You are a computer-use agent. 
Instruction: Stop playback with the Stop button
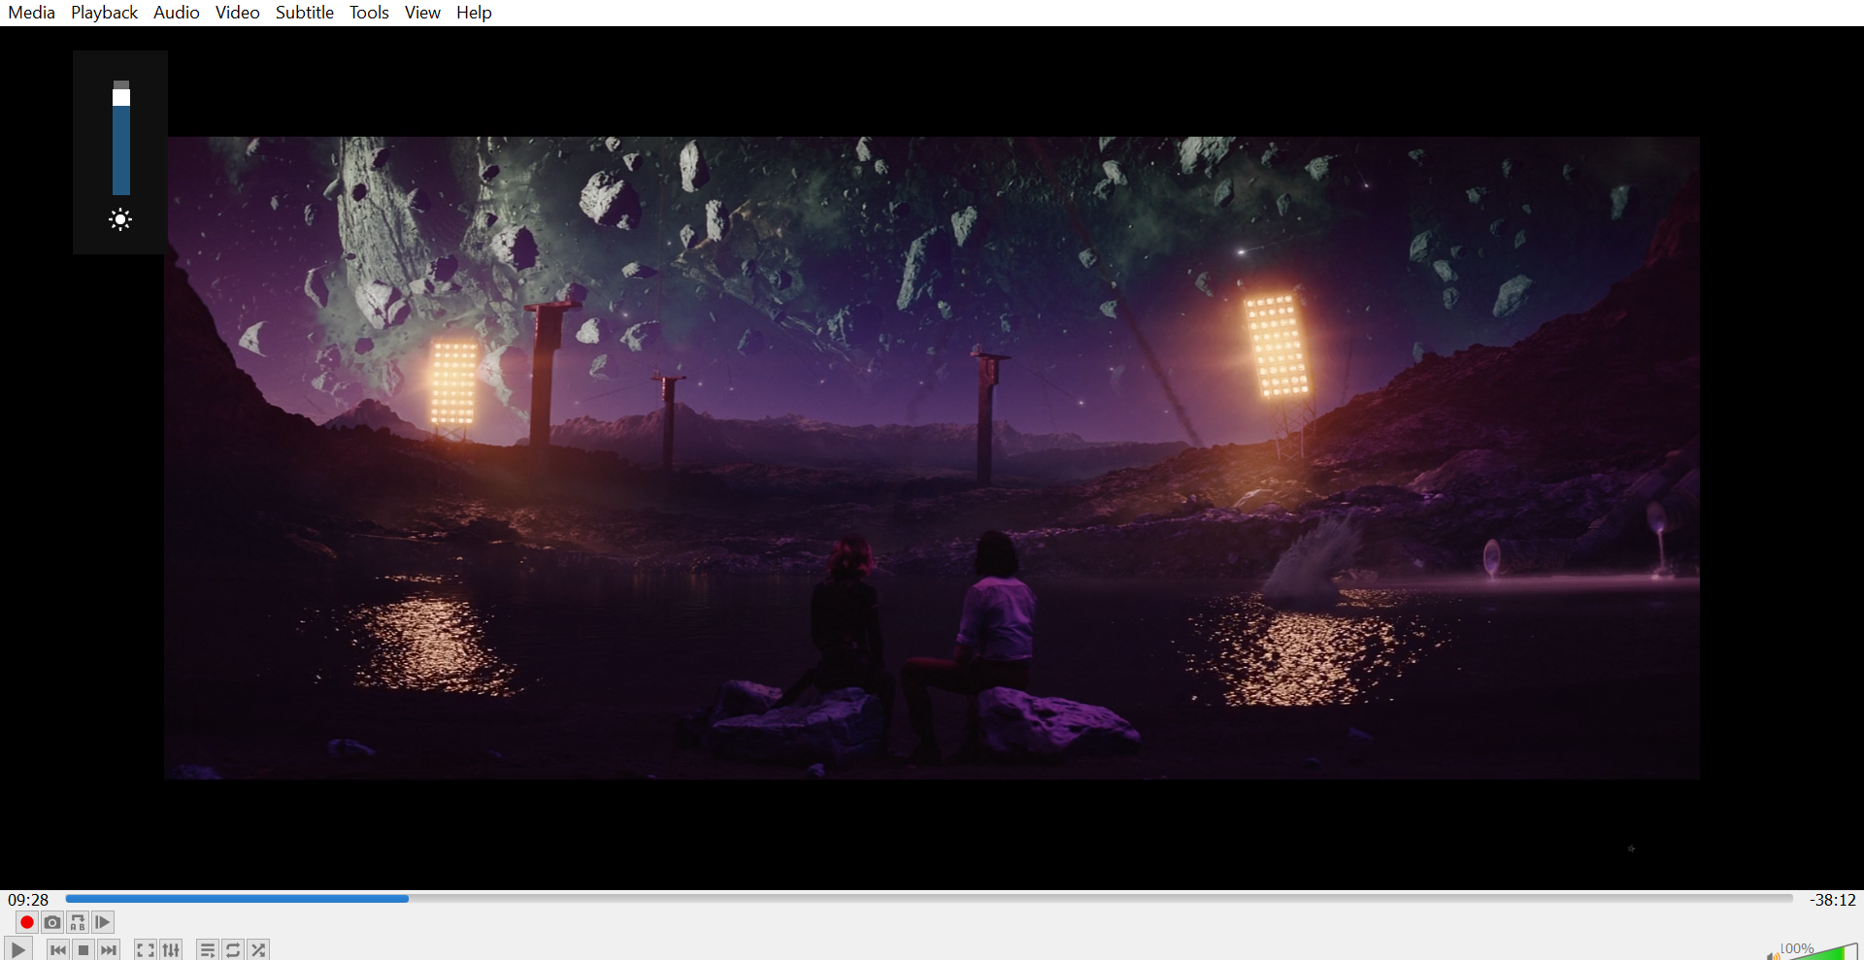point(83,949)
